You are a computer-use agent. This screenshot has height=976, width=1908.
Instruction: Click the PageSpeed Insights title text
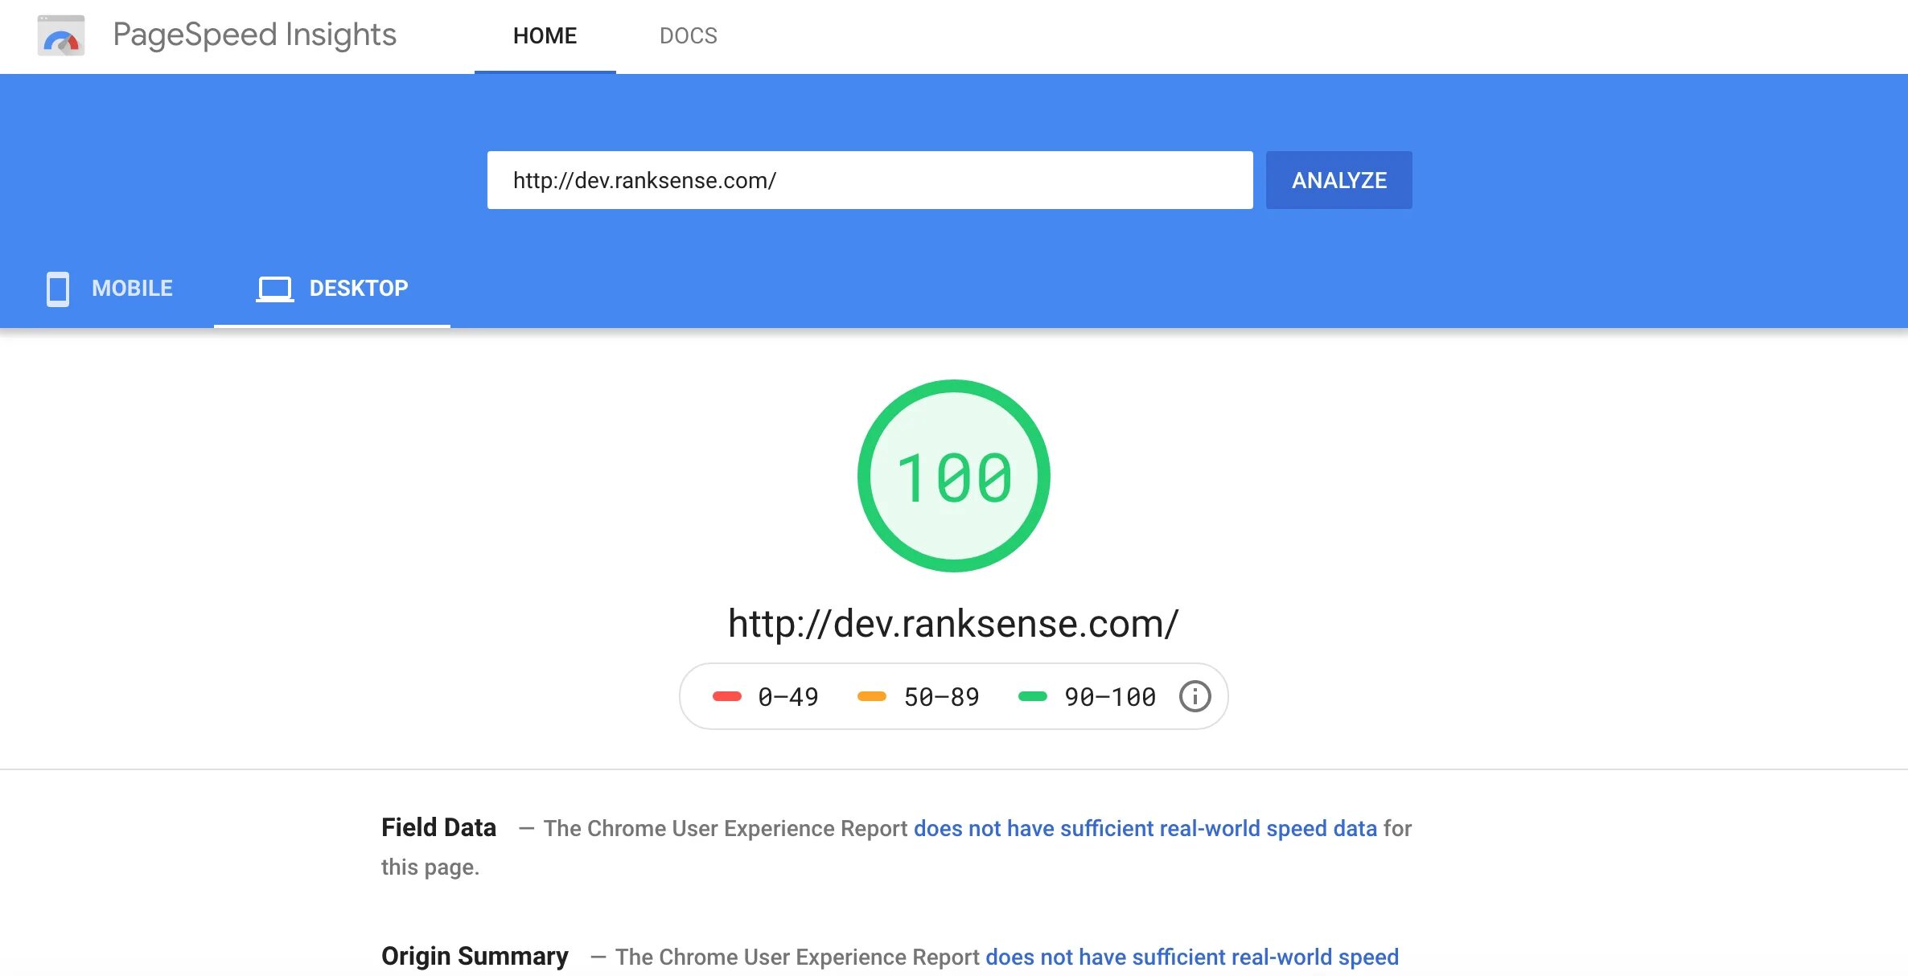point(254,35)
